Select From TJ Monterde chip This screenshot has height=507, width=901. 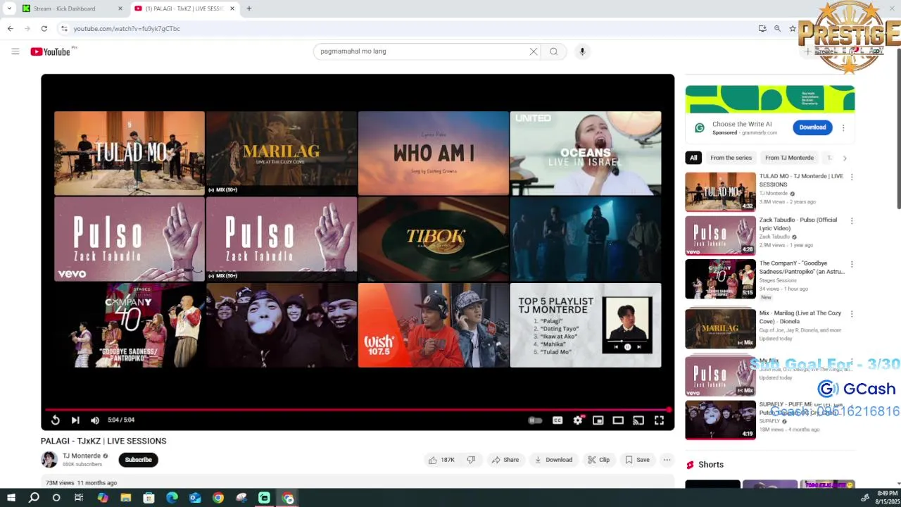[789, 158]
